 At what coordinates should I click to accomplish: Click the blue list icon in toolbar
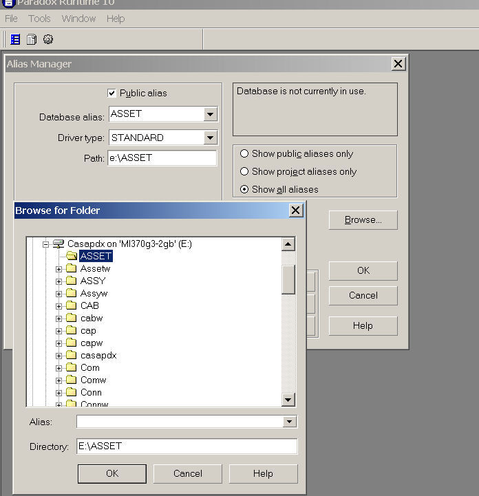[x=15, y=39]
